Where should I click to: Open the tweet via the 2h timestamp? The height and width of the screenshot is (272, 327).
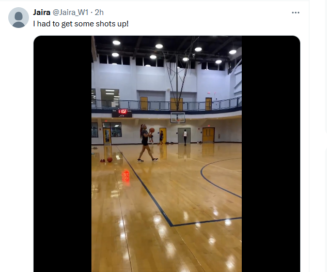(99, 12)
